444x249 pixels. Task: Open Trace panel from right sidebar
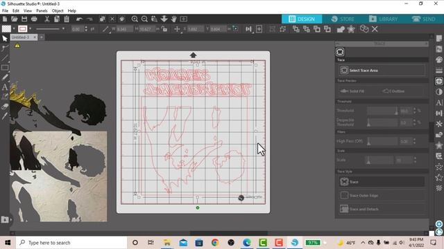click(x=439, y=82)
